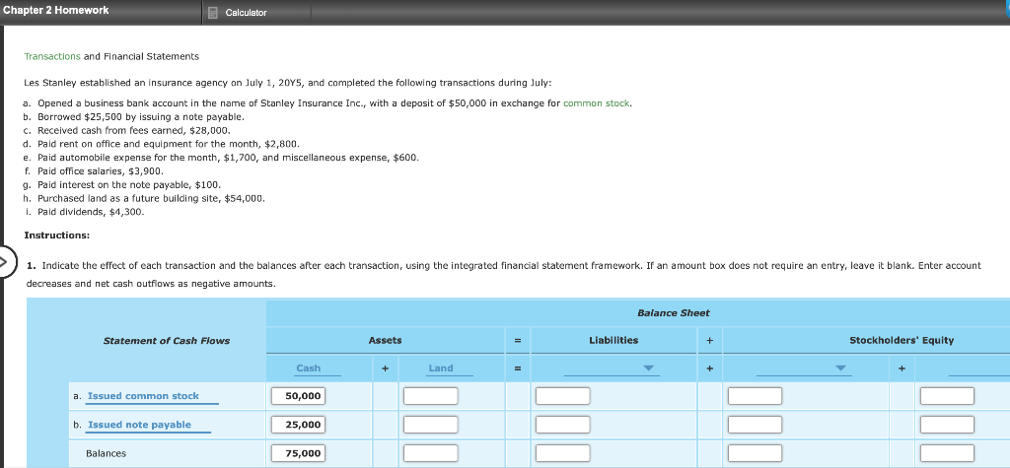Open the Liabilities account dropdown
Screen dimensions: 1010x468
coord(610,368)
